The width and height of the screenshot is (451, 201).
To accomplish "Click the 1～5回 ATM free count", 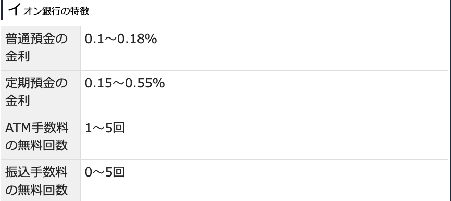I will click(x=105, y=128).
